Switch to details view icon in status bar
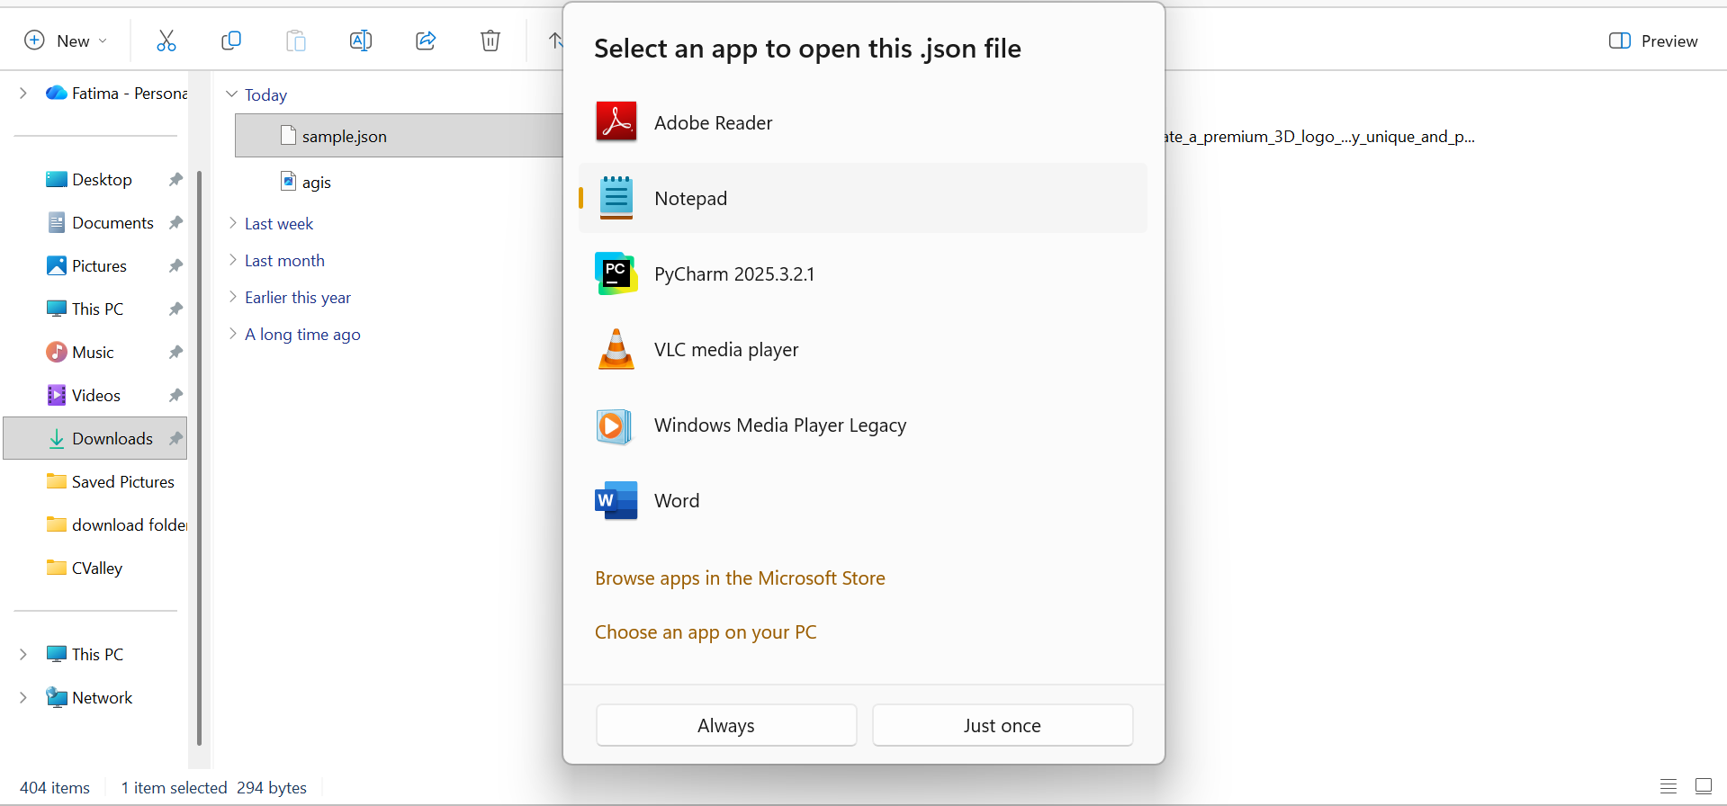Screen dimensions: 1727x806 (x=1669, y=786)
